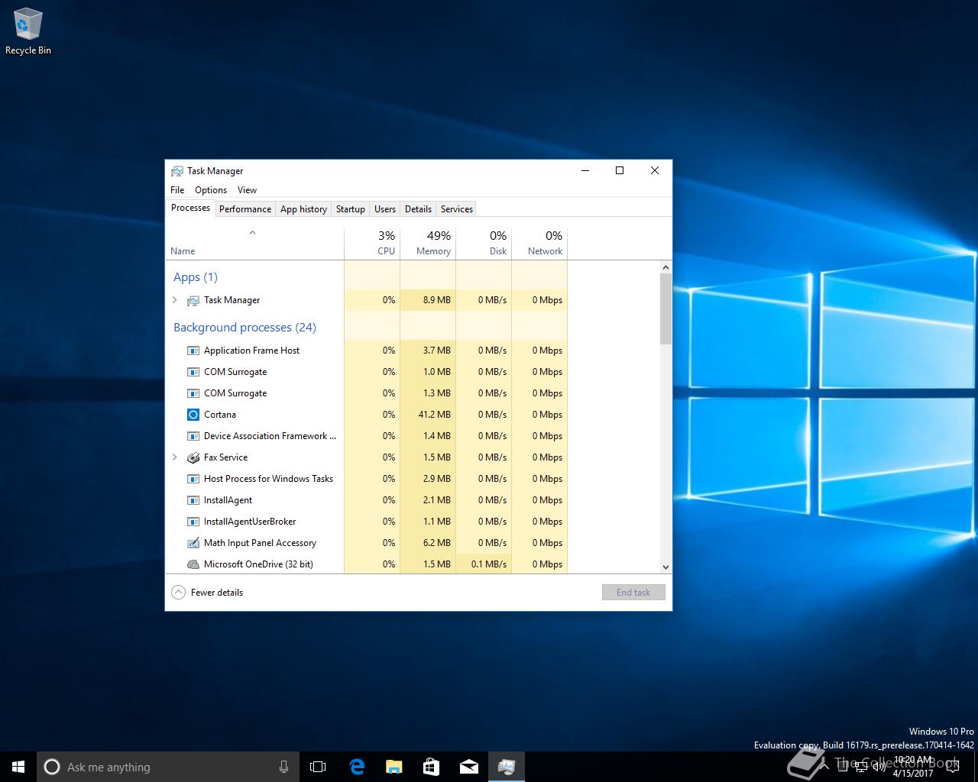Collapse to Fewer details view
This screenshot has height=782, width=978.
(x=207, y=592)
